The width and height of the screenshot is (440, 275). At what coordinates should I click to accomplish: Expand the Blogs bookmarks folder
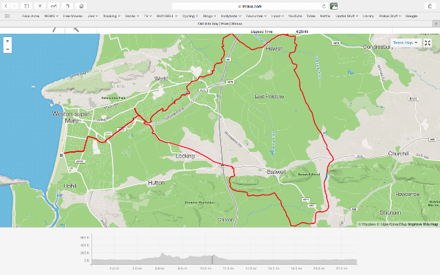[x=209, y=16]
